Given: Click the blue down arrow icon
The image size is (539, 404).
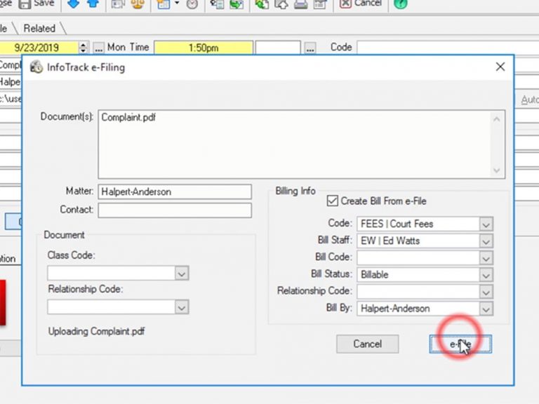Looking at the screenshot, I should point(74,4).
